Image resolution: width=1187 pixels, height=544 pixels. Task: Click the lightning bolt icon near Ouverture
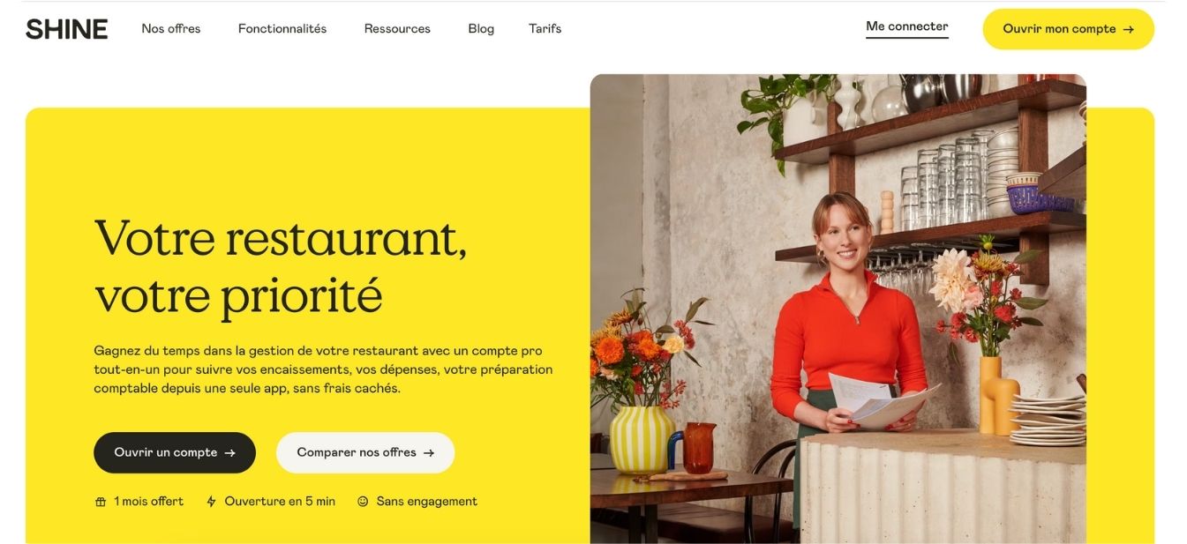(211, 502)
